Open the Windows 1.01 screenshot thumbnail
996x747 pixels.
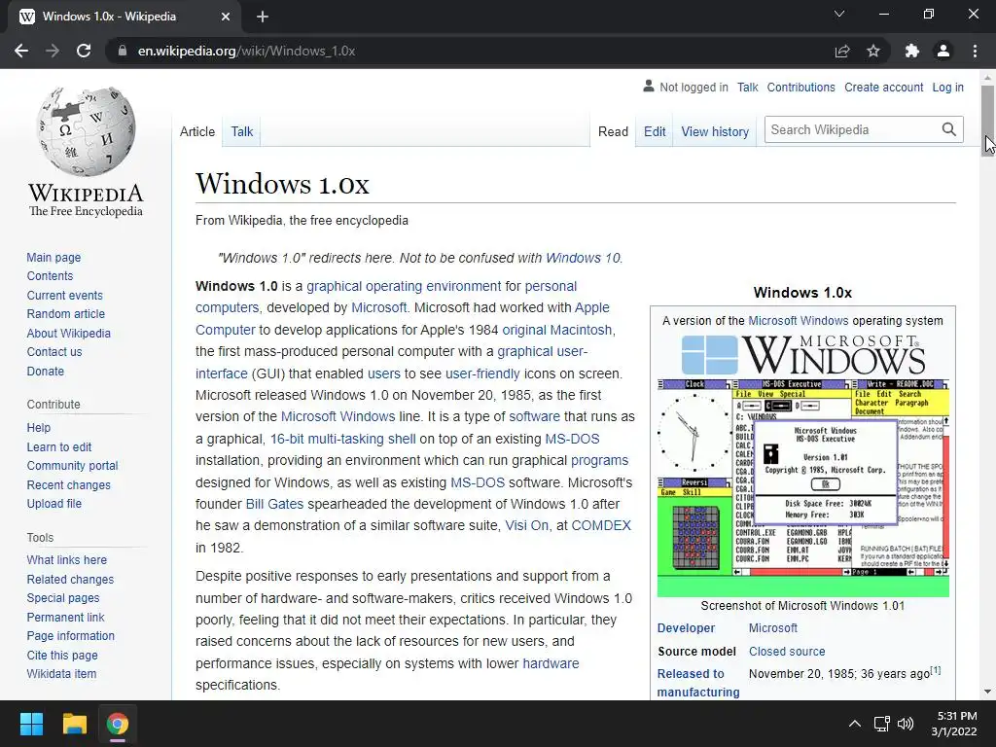point(802,488)
